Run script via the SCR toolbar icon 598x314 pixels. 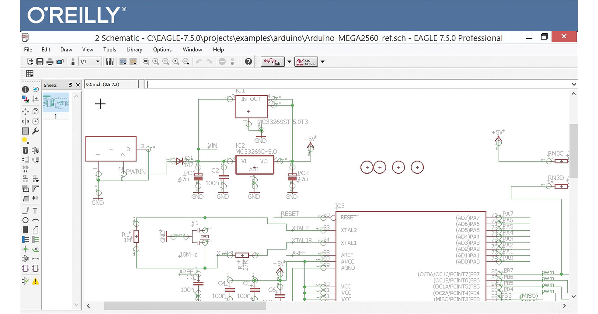(123, 61)
